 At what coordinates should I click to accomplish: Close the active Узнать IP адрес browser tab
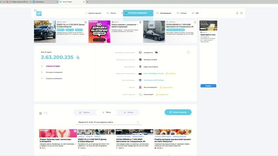click(84, 2)
